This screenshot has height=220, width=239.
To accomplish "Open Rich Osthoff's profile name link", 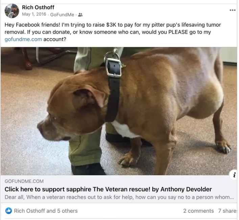I will (38, 7).
